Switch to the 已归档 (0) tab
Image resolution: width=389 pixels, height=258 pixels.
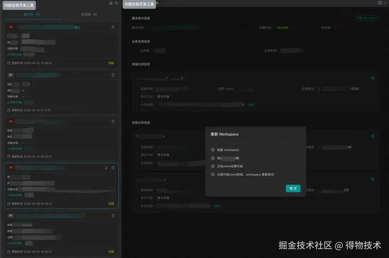tap(89, 14)
